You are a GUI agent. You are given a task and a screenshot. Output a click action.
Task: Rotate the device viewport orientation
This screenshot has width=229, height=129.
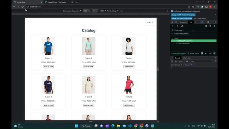point(121,11)
